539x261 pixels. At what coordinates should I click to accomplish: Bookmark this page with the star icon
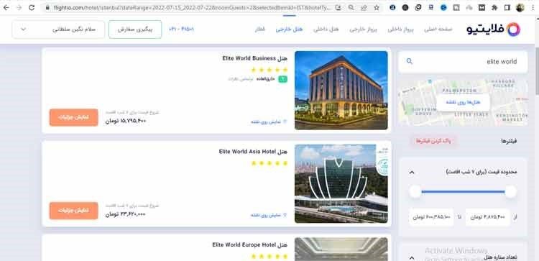click(x=377, y=7)
